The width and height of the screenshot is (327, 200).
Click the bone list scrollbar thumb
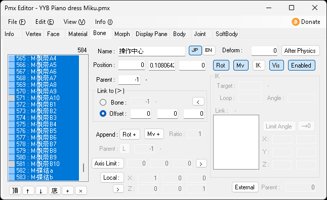(84, 168)
